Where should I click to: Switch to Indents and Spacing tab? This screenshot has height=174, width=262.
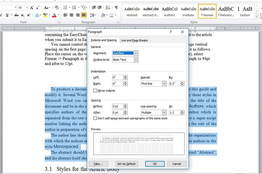[104, 40]
